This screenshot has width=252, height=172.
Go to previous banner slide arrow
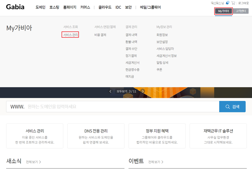pos(110,91)
